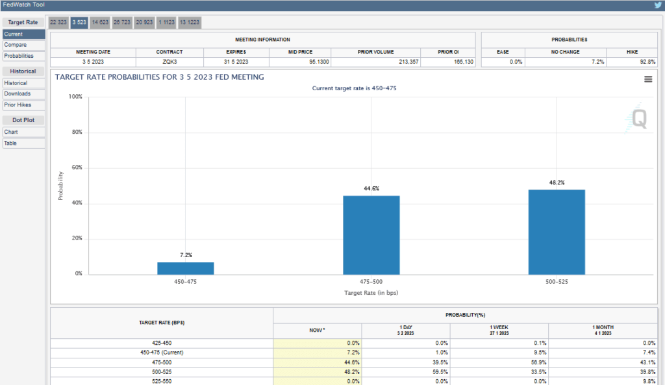Open the chart context menu icon

click(x=647, y=79)
